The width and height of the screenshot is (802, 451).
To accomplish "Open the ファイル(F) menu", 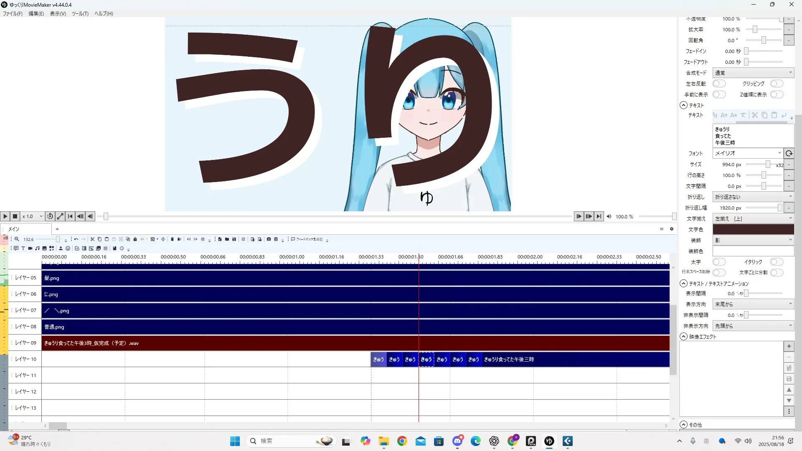I will 13,13.
